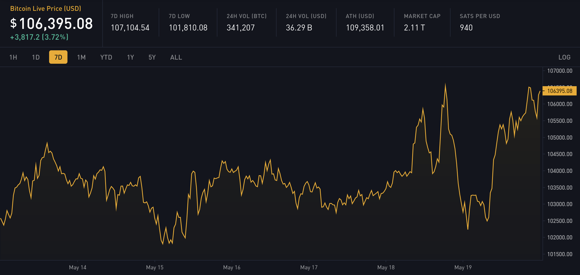Click the May 14 date axis label
580x275 pixels.
point(78,268)
